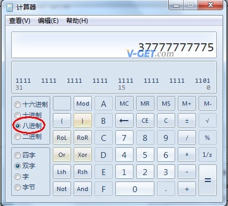Screen dimensions: 228x206
Task: Click the hex digit C key
Action: point(104,138)
